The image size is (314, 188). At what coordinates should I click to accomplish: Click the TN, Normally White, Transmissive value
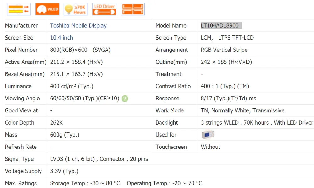[x=242, y=110]
